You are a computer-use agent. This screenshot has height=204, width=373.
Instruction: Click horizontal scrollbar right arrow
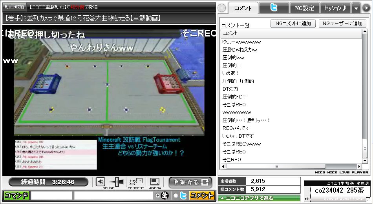[x=359, y=166]
